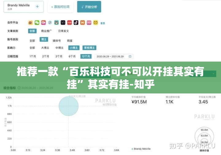Click the teal bubble in the chart
The image size is (221, 155).
[69, 106]
